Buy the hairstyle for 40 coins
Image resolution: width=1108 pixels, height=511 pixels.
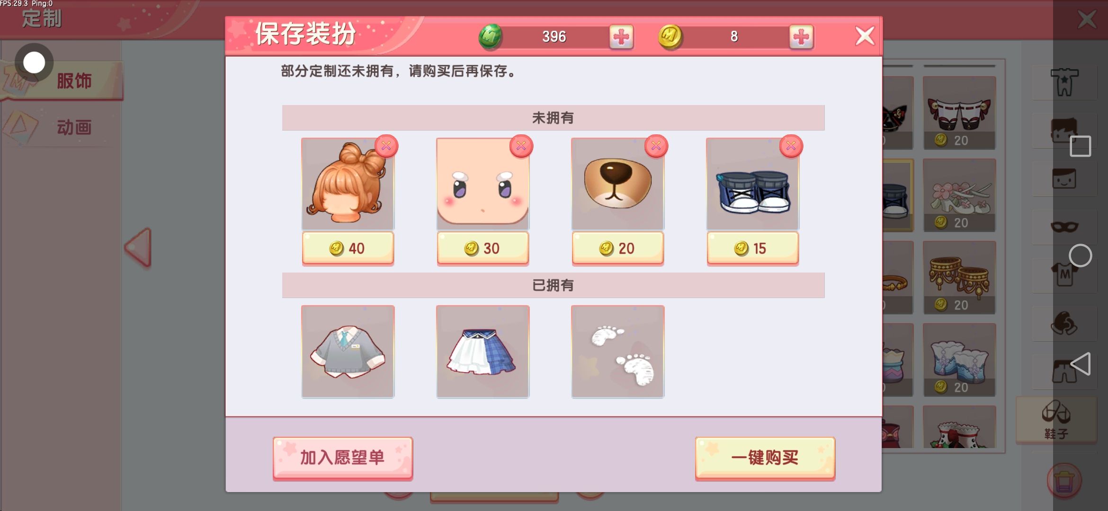[348, 248]
